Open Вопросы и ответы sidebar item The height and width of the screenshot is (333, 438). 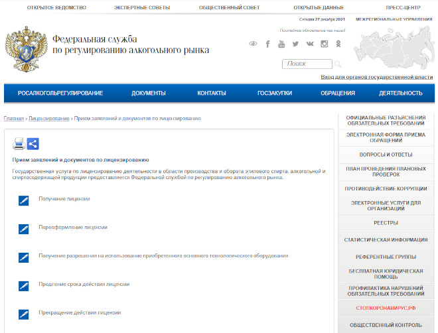(386, 155)
